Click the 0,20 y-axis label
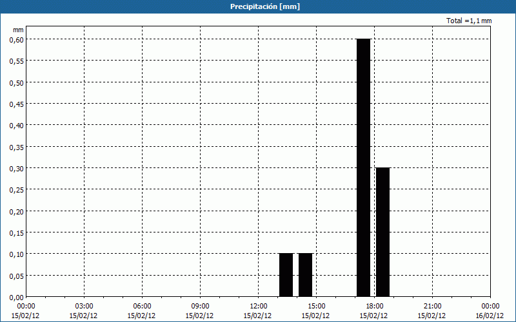516x322 pixels. pyautogui.click(x=17, y=211)
